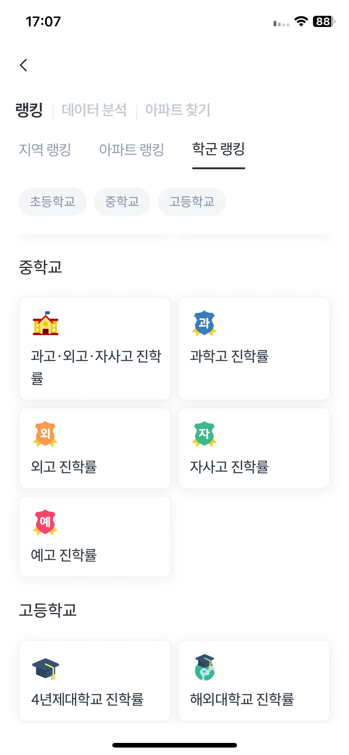This screenshot has height=755, width=349.
Task: Tap the globe with graduation cap icon
Action: click(x=204, y=667)
